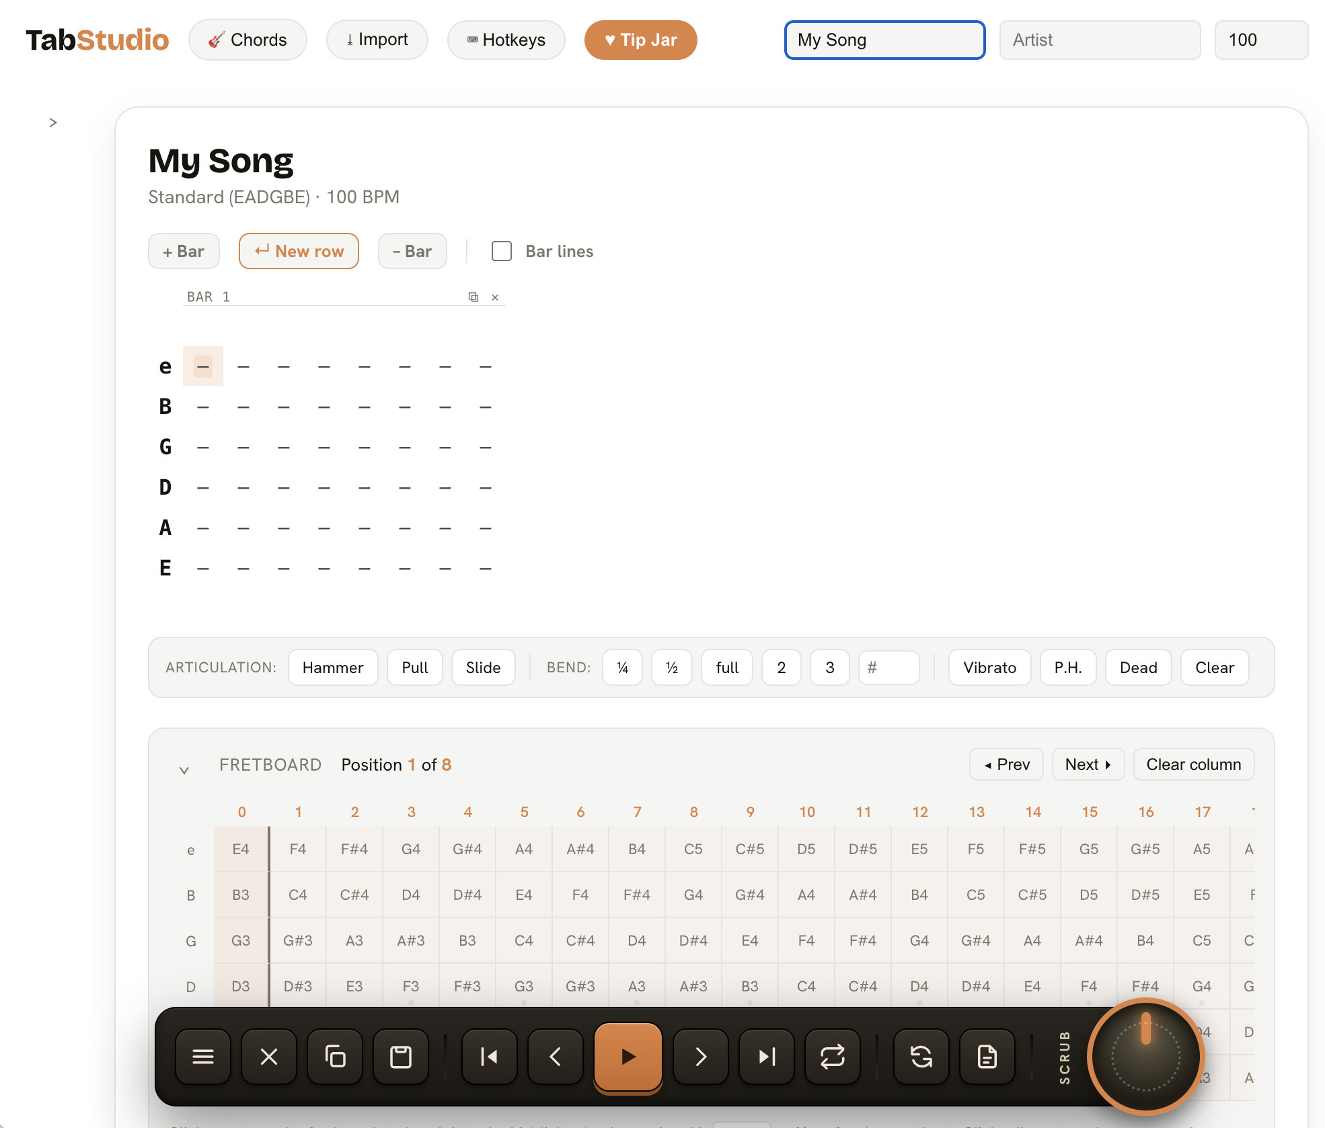This screenshot has width=1325, height=1128.
Task: Click the tempo field showing 100
Action: tap(1262, 40)
